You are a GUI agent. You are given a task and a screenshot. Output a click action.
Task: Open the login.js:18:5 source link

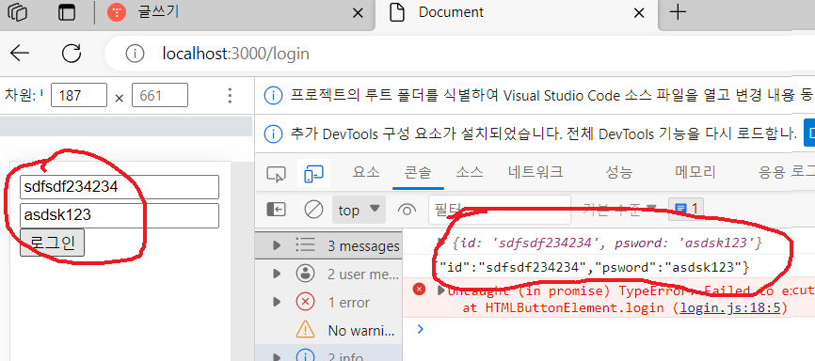730,308
